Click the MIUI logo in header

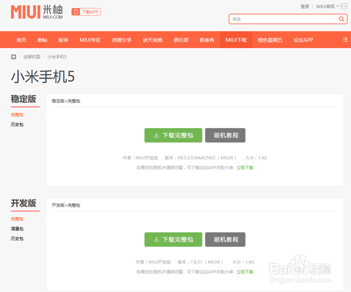pyautogui.click(x=37, y=12)
